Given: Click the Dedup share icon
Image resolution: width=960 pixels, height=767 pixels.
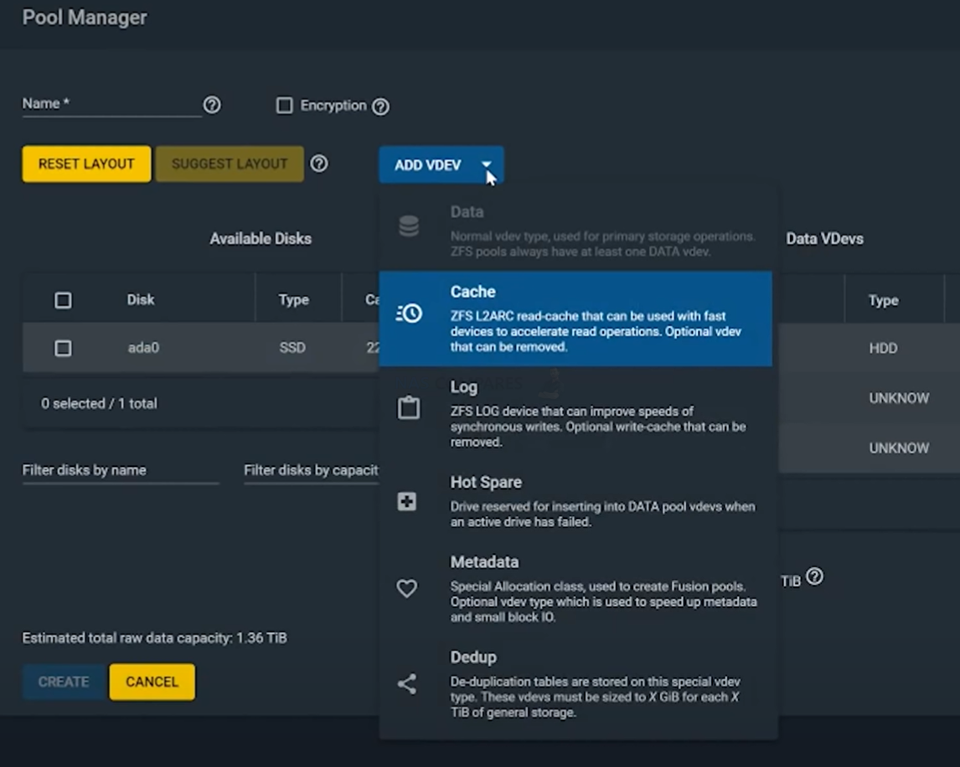Looking at the screenshot, I should point(407,684).
